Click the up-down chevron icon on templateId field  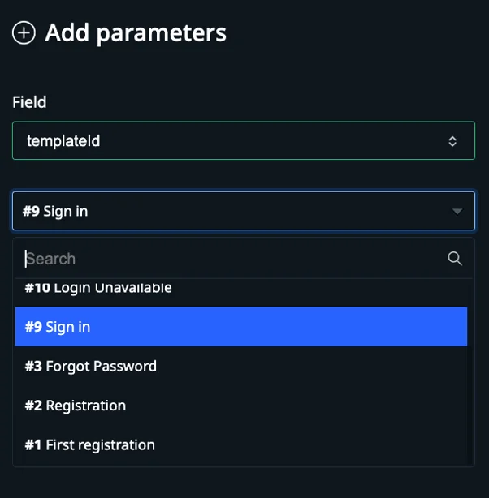pos(453,141)
